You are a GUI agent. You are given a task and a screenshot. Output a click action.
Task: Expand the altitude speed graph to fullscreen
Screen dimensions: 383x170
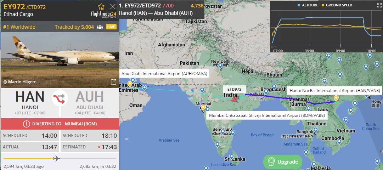pos(379,5)
